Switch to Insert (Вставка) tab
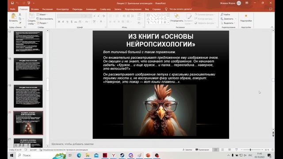Image resolution: width=283 pixels, height=159 pixels. pos(35,9)
